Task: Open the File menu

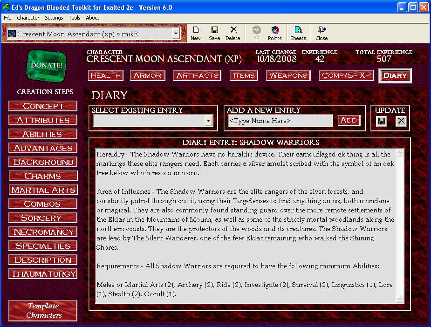Action: tap(7, 18)
